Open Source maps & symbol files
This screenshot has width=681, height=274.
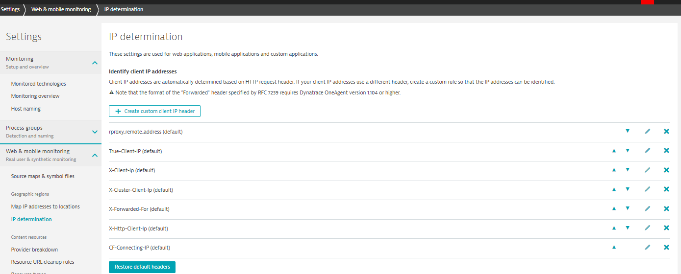click(x=43, y=176)
